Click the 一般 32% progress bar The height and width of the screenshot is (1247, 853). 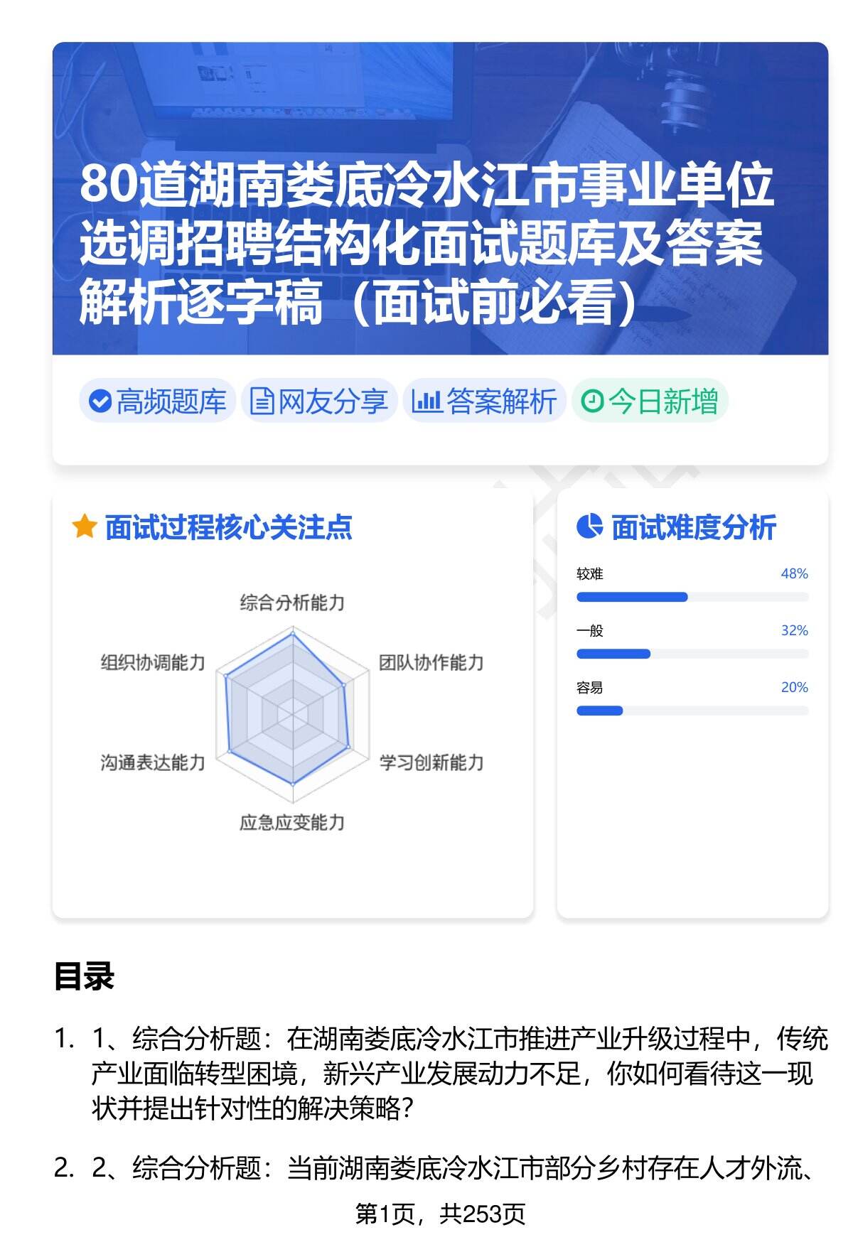coord(692,654)
